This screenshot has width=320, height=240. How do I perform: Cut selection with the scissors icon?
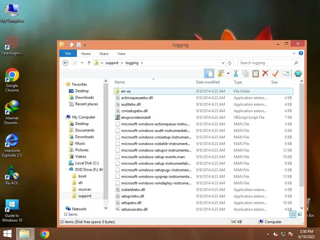(236, 73)
